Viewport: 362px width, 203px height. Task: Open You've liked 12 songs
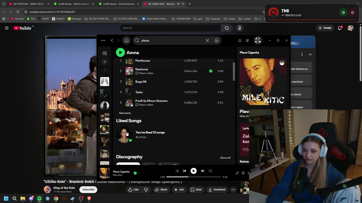[150, 133]
